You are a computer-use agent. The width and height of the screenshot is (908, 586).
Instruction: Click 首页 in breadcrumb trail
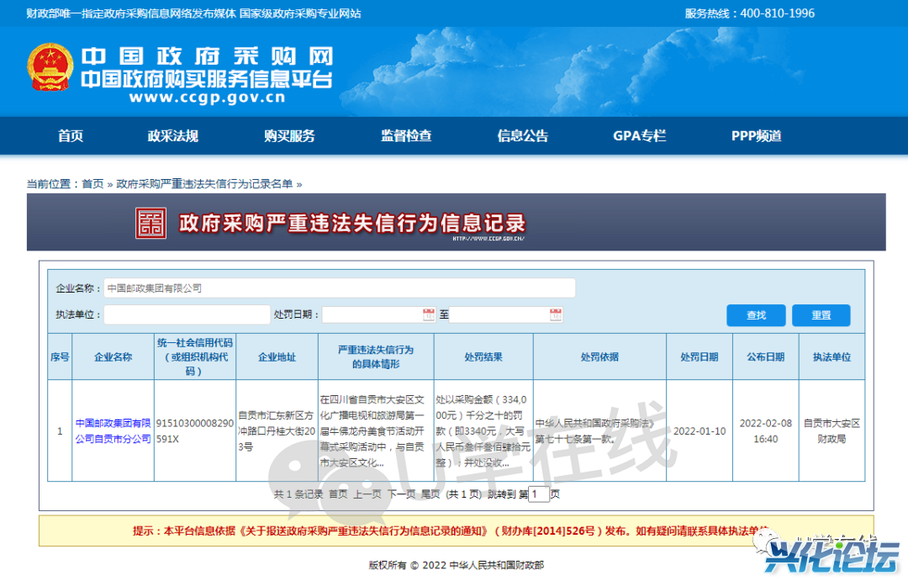tap(92, 183)
